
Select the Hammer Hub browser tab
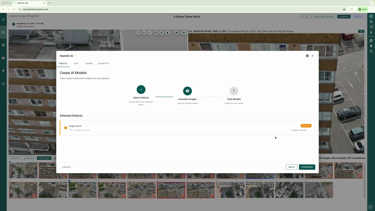[x=23, y=3]
